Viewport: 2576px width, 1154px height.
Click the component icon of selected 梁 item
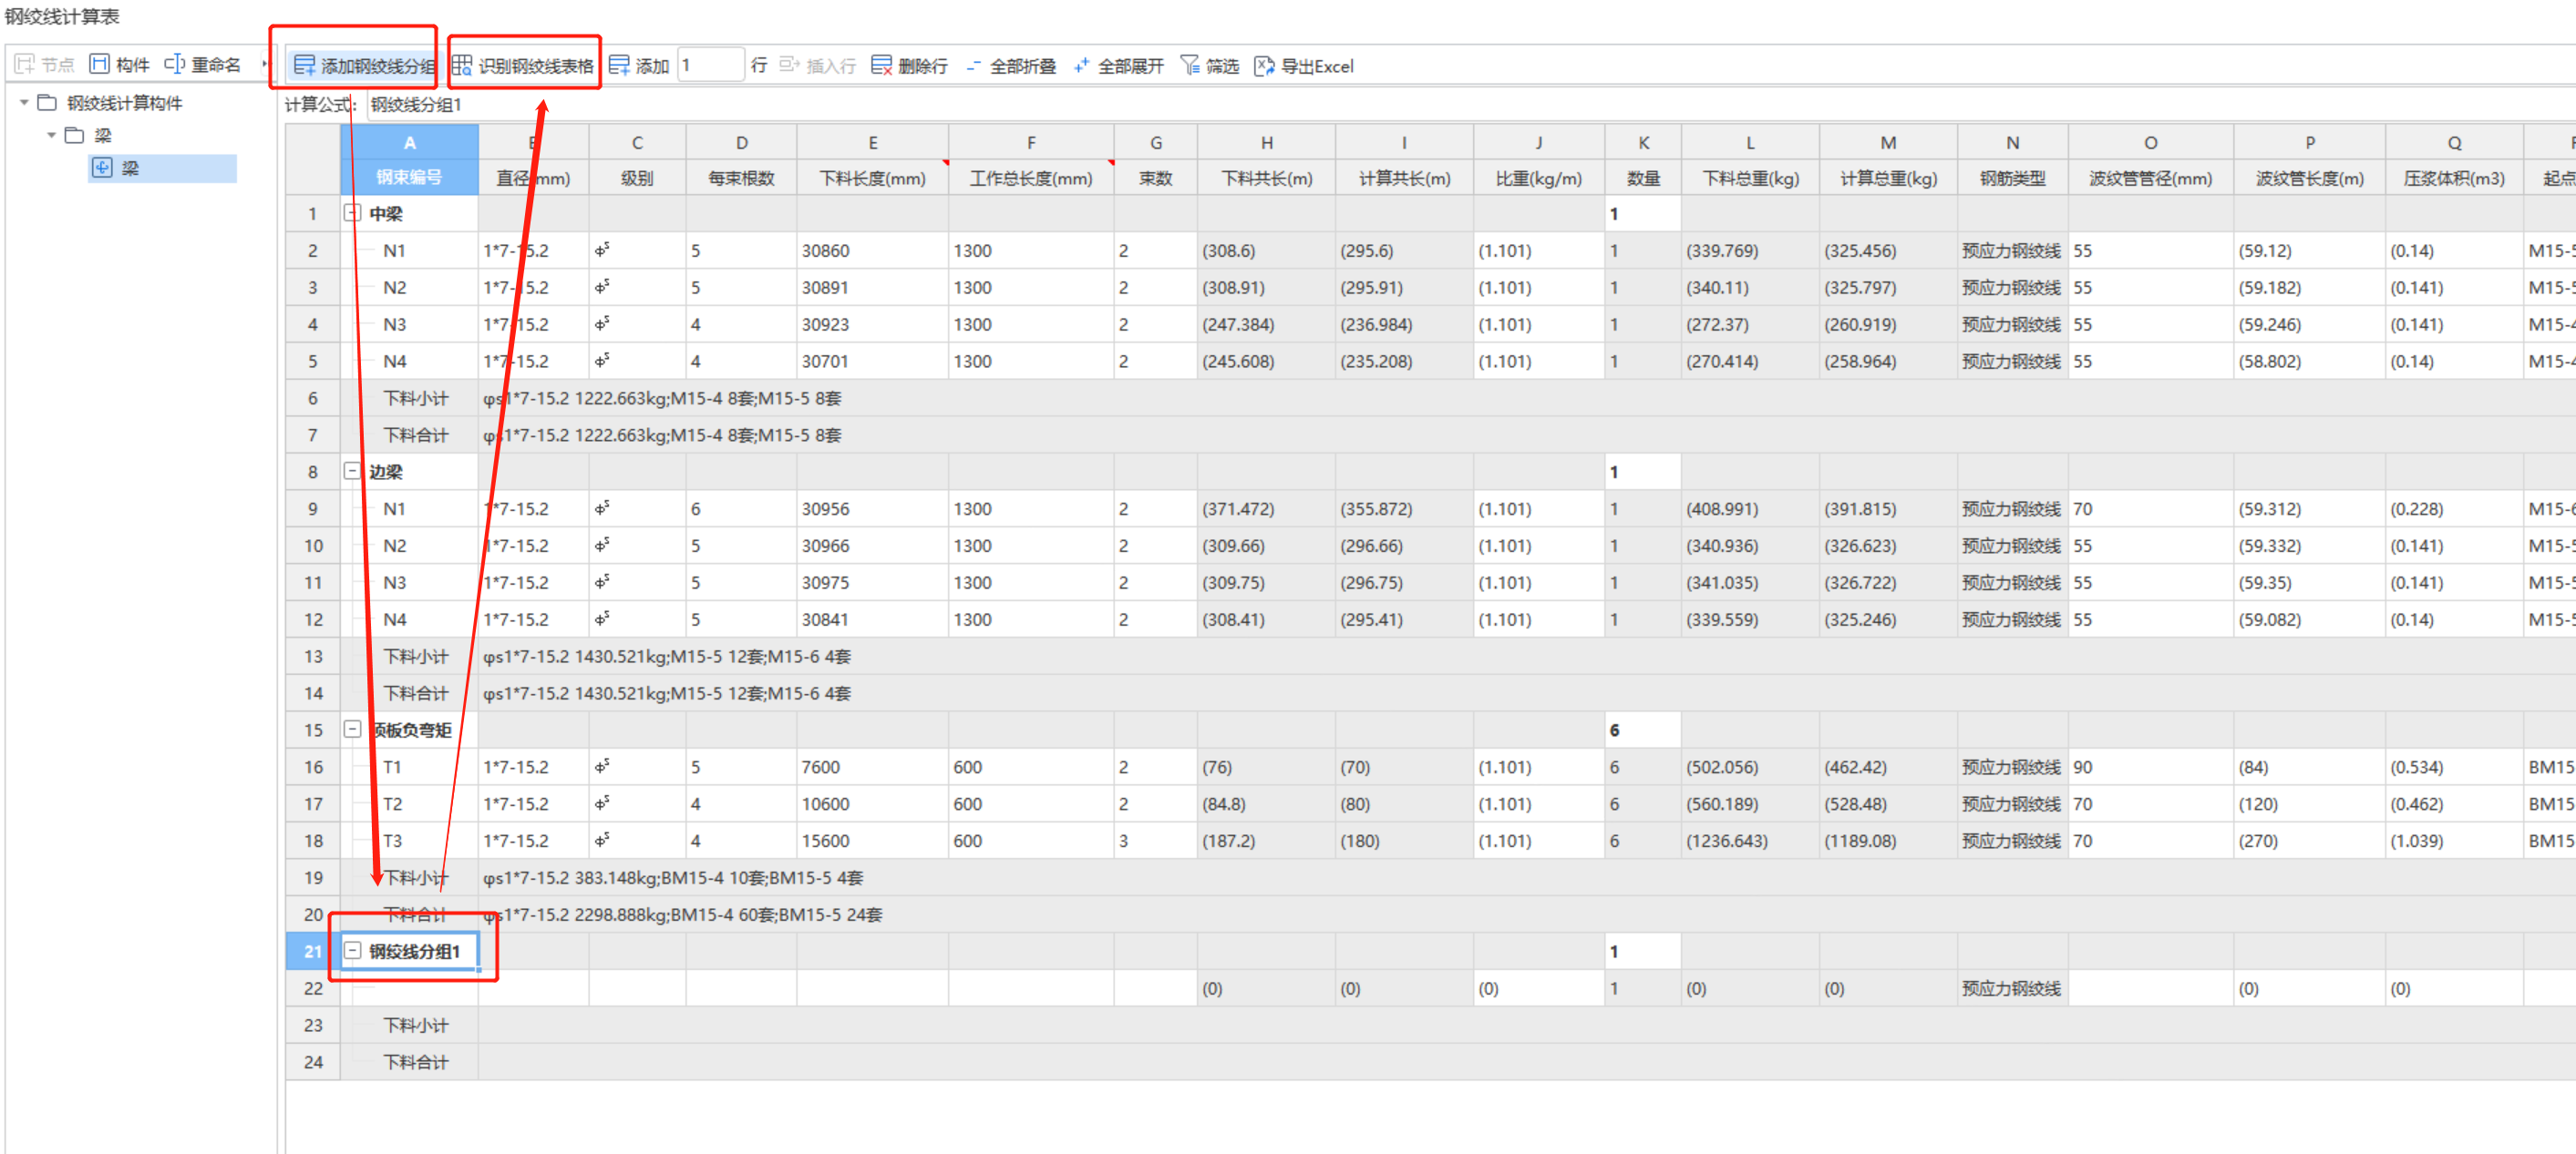102,168
